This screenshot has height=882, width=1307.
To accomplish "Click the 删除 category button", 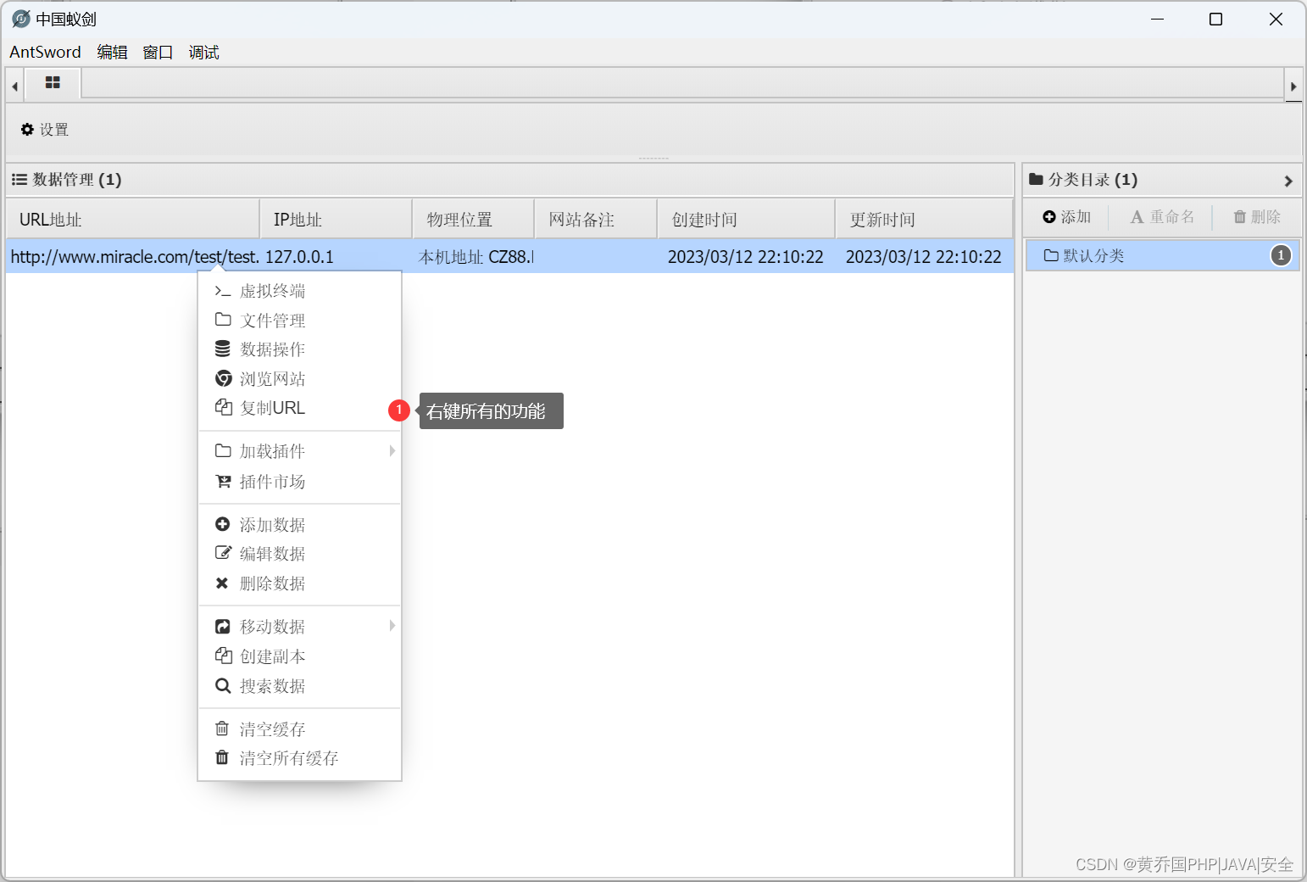I will pyautogui.click(x=1257, y=217).
